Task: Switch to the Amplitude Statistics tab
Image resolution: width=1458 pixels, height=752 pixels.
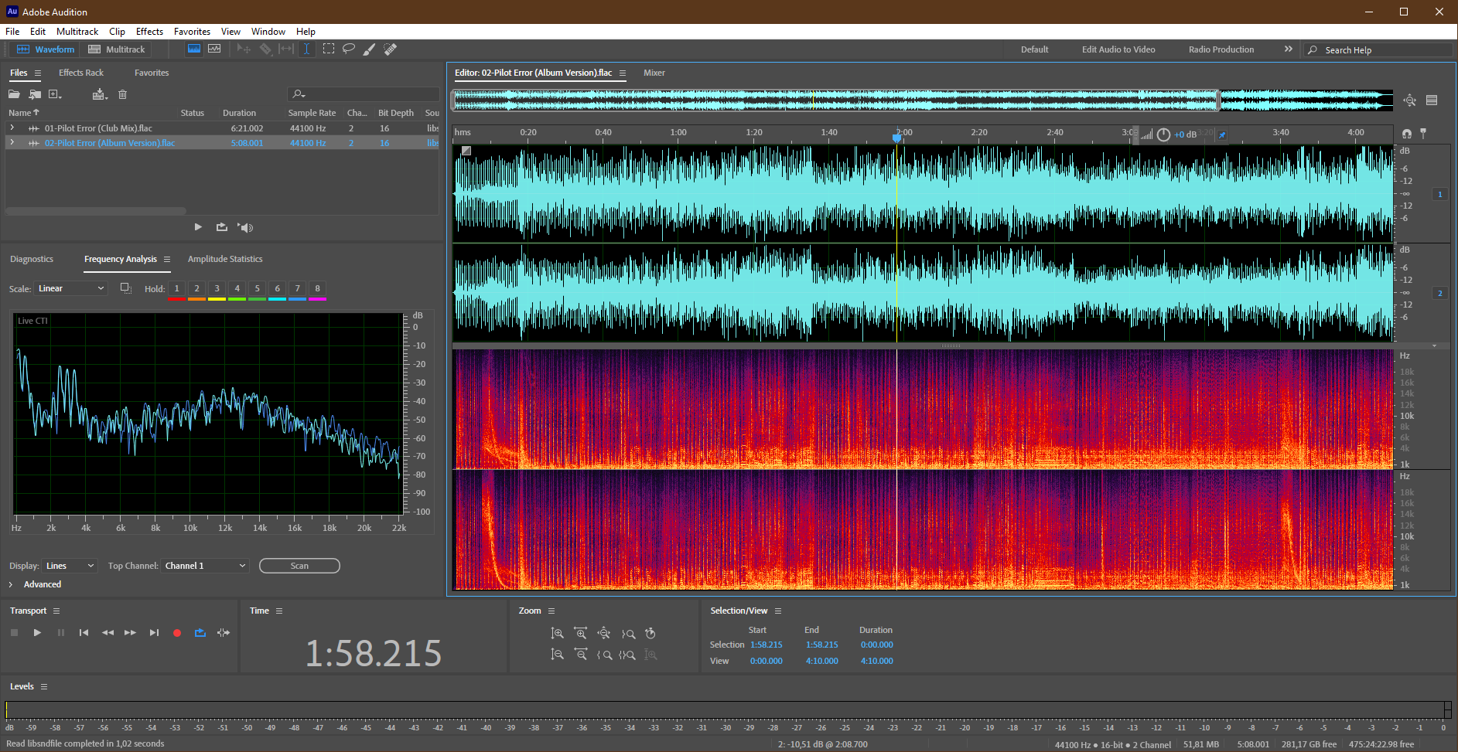Action: pyautogui.click(x=225, y=259)
